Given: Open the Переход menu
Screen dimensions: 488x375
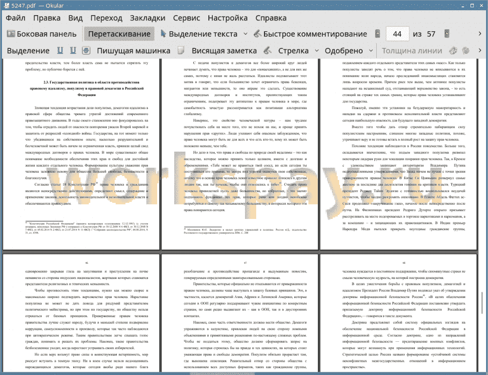Looking at the screenshot, I should 106,18.
